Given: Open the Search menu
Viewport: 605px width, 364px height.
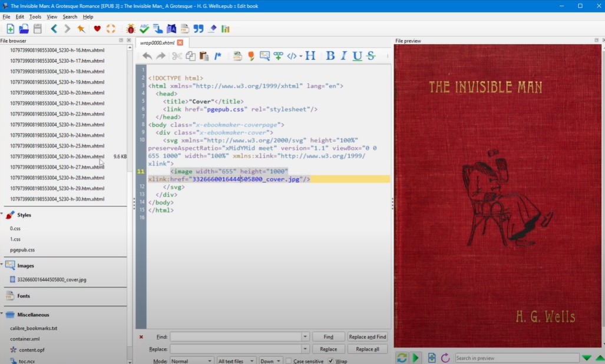Looking at the screenshot, I should [70, 17].
